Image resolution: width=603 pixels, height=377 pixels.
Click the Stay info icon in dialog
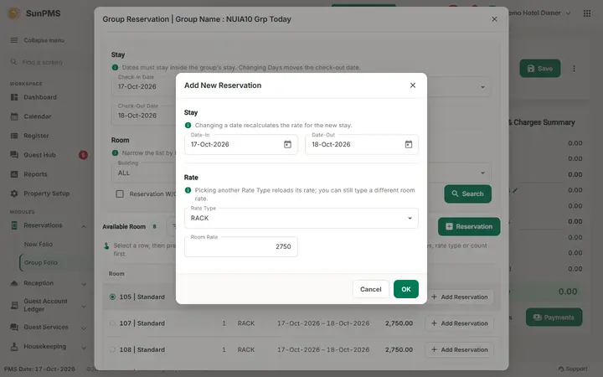point(188,125)
